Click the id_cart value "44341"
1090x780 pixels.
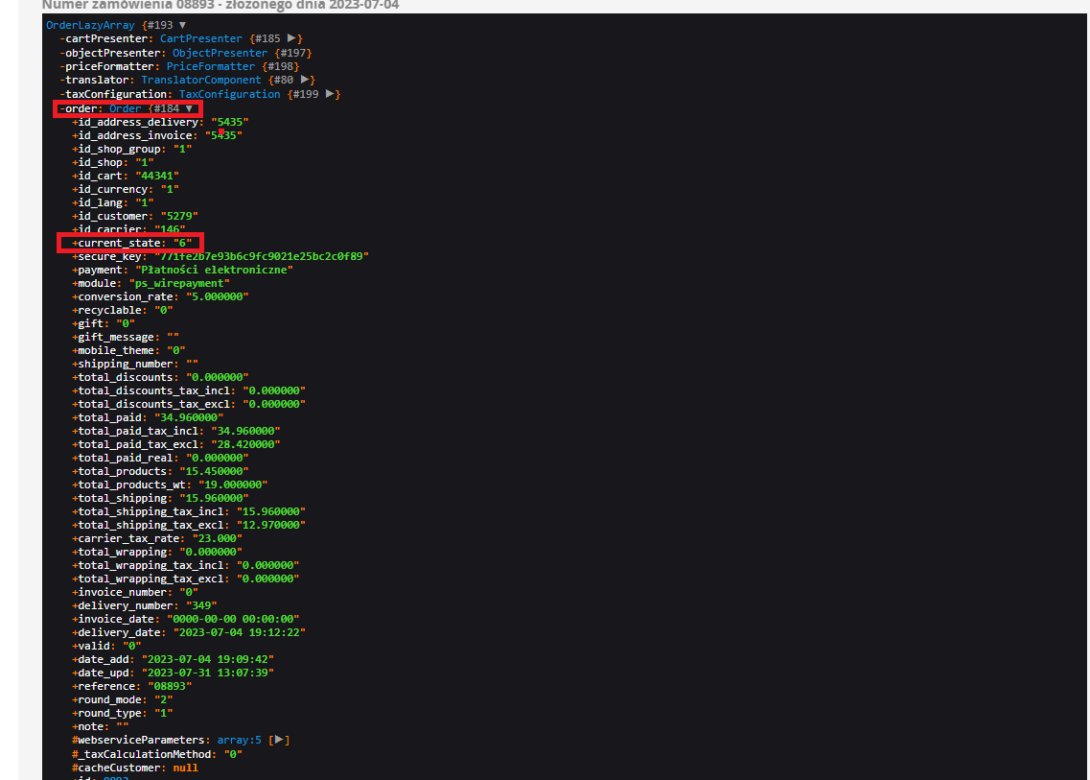[157, 176]
